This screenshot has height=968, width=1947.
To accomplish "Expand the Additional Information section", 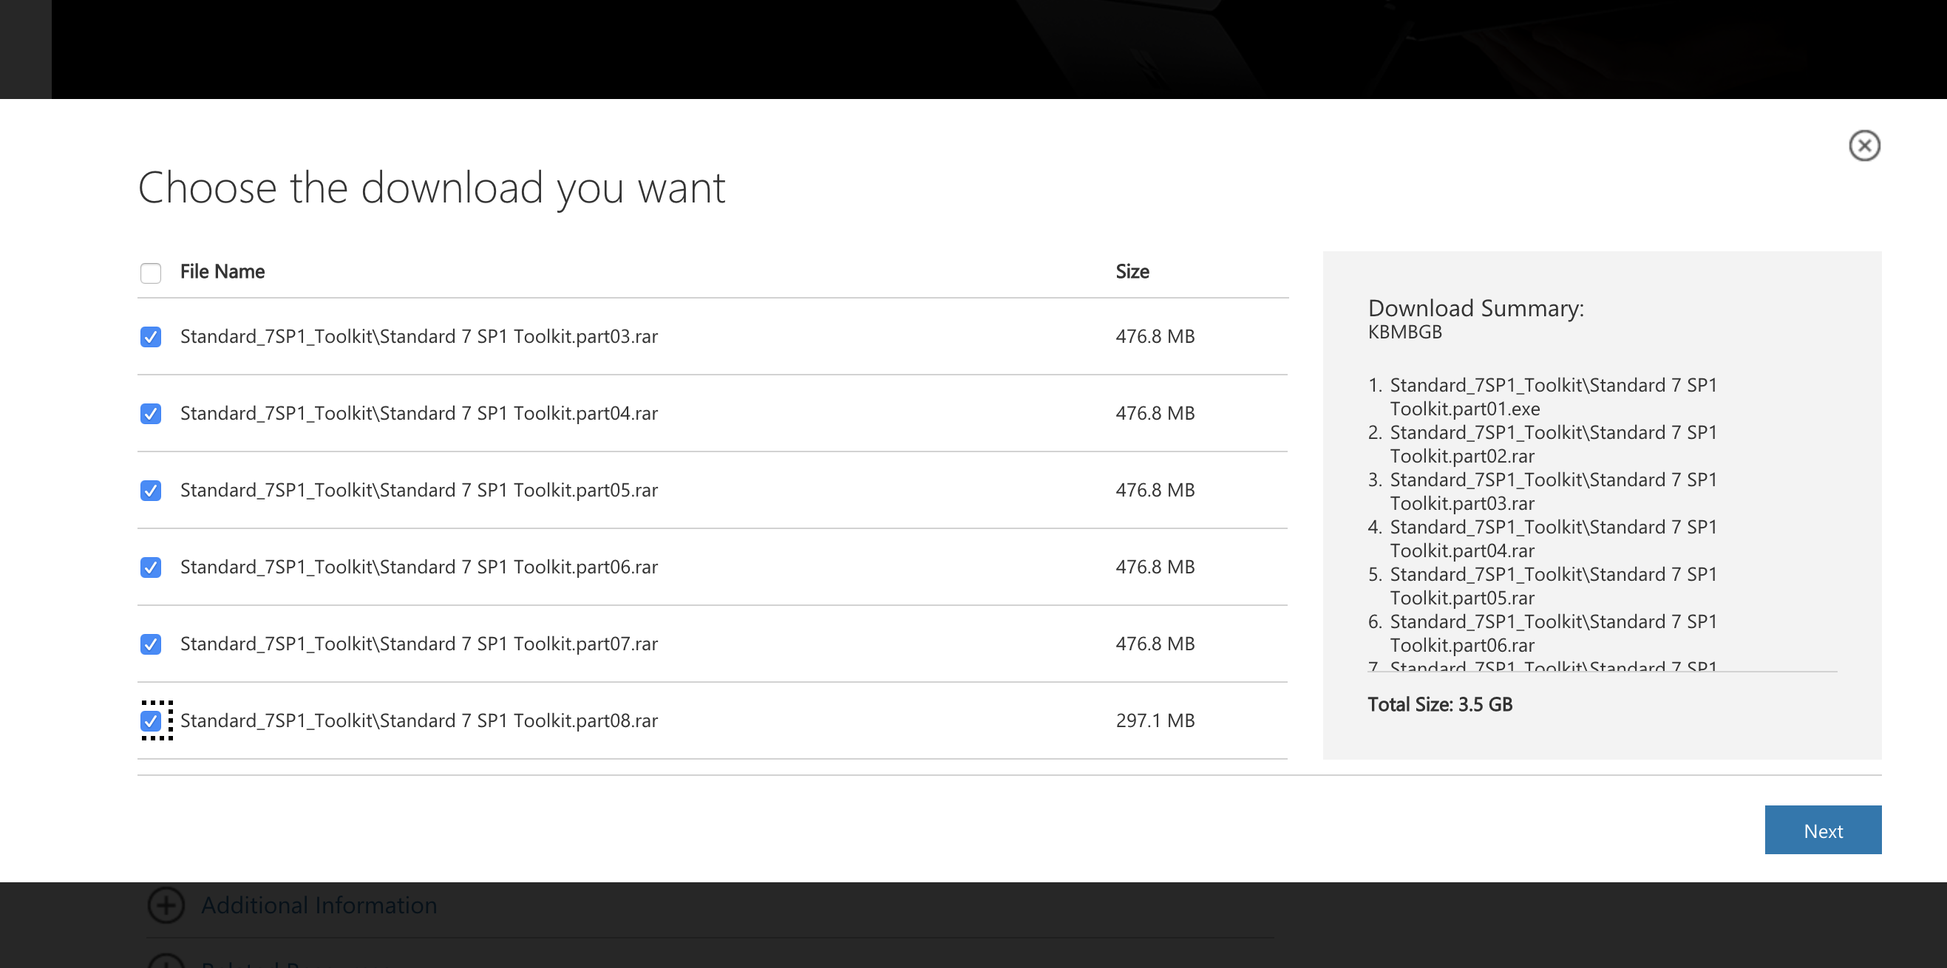I will [318, 905].
